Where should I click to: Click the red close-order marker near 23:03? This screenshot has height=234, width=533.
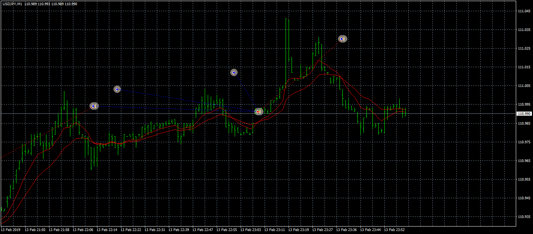click(x=258, y=112)
